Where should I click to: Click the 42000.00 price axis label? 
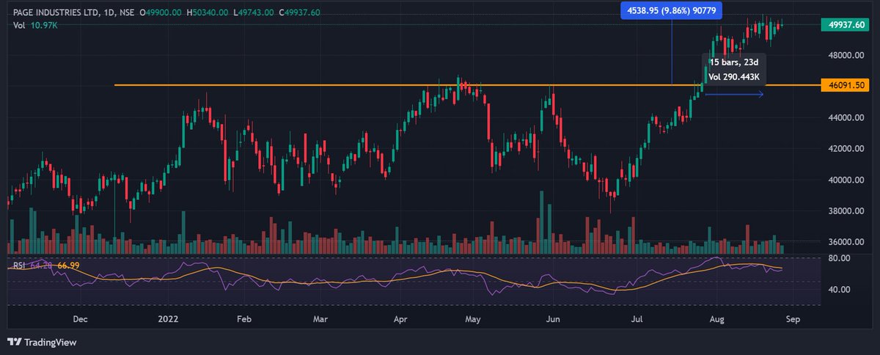click(x=845, y=149)
